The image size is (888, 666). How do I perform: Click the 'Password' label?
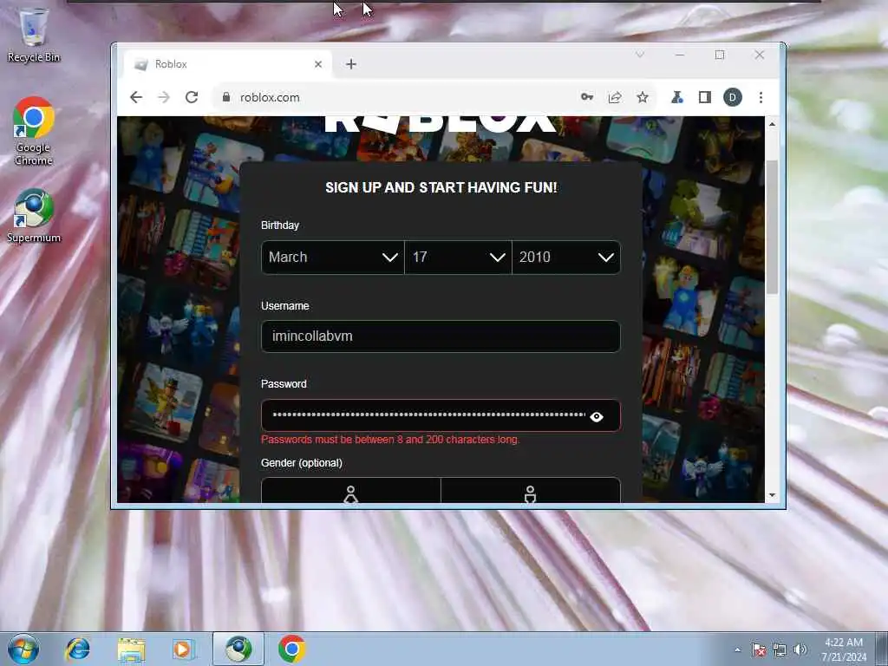point(284,384)
